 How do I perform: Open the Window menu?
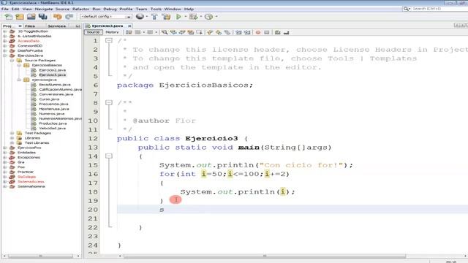[x=173, y=9]
